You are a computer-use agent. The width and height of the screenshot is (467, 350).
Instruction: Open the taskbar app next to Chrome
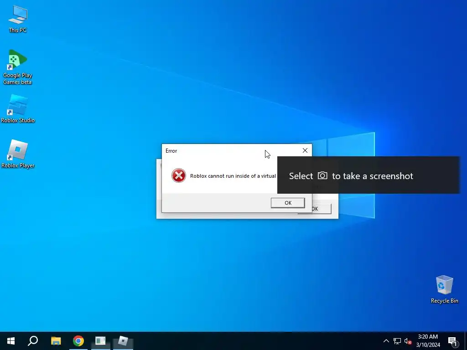tap(100, 341)
